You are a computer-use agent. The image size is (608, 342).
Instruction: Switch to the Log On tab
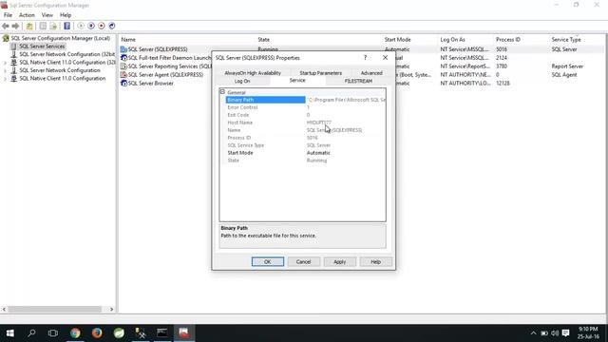pos(242,81)
